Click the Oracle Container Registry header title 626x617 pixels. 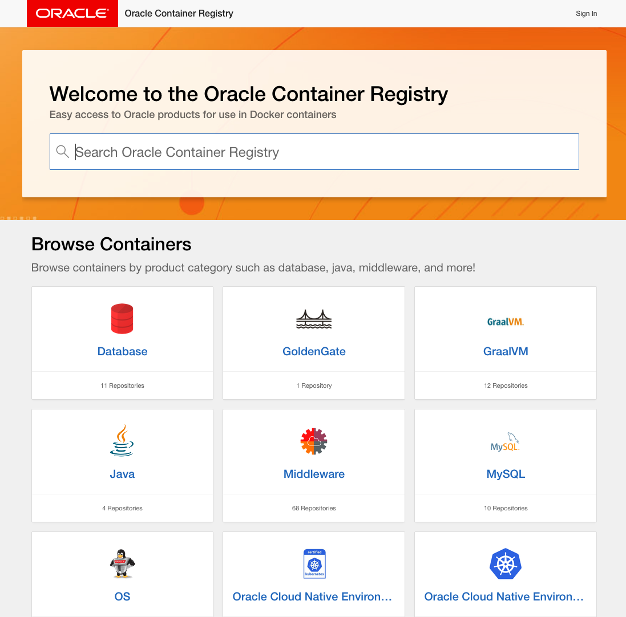pos(179,14)
